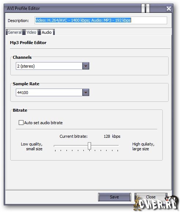Click the Close button at the bottom

click(151, 197)
